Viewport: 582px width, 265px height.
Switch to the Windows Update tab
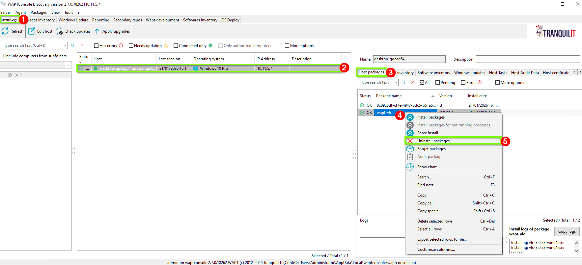[x=73, y=20]
